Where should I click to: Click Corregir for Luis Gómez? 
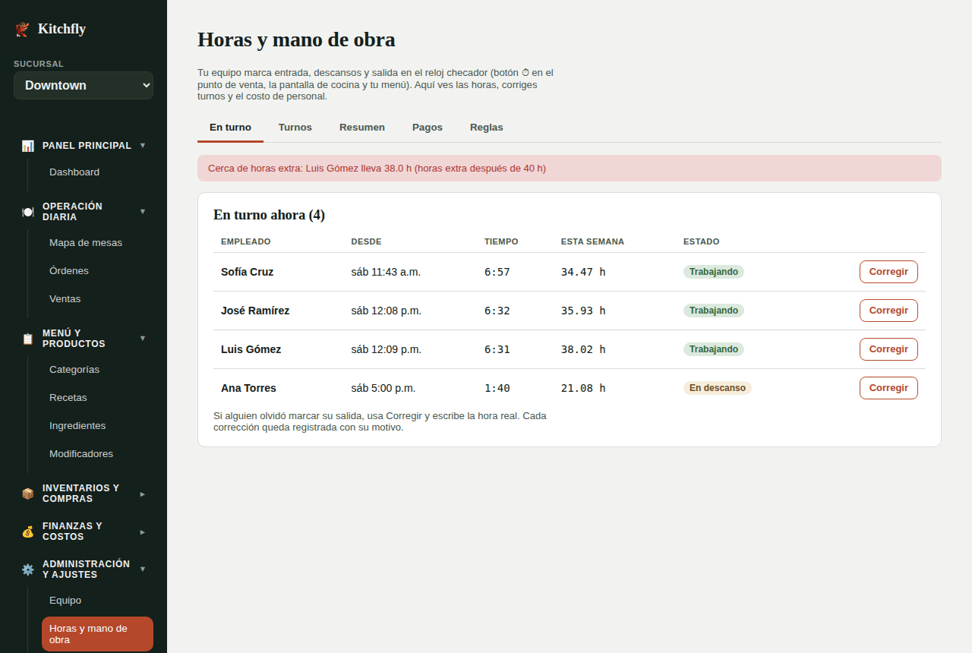pyautogui.click(x=888, y=349)
